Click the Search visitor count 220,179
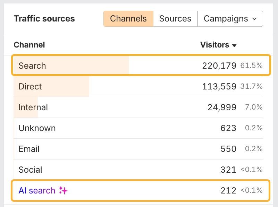The width and height of the screenshot is (278, 207). coord(219,66)
